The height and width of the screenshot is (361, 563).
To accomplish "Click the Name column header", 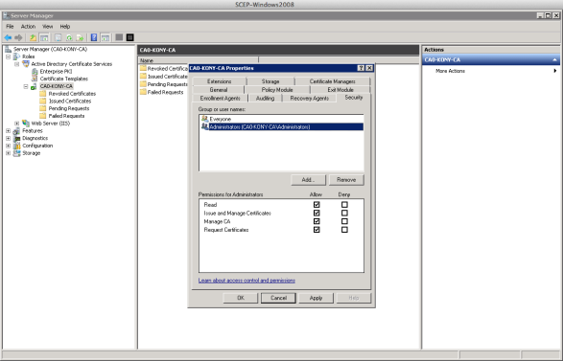I will point(199,60).
